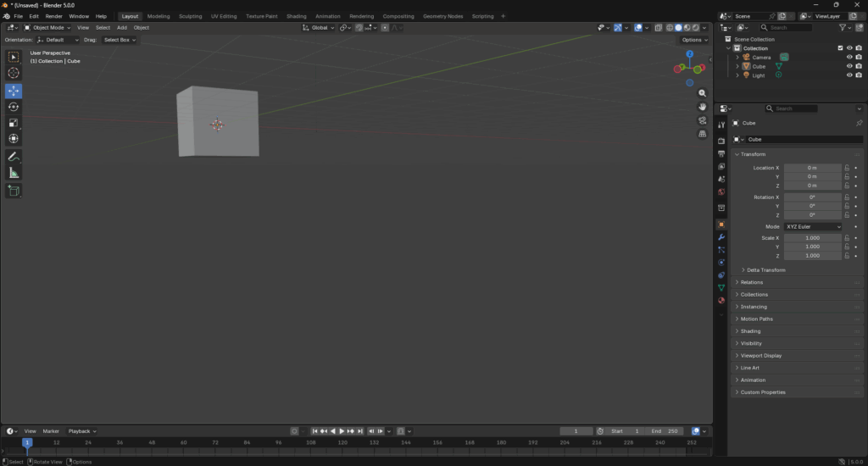The width and height of the screenshot is (868, 466).
Task: Select the Scale tool
Action: tap(14, 123)
